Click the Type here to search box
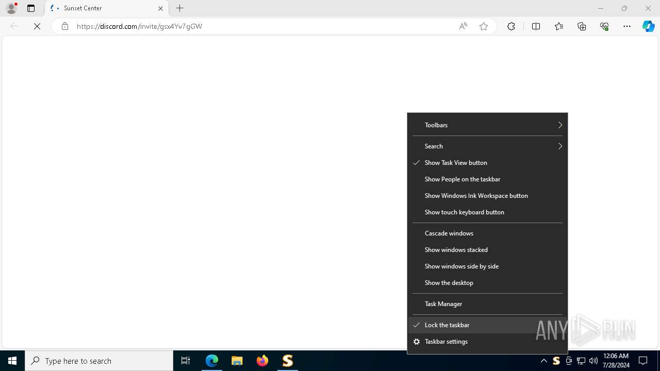660x371 pixels. (99, 361)
